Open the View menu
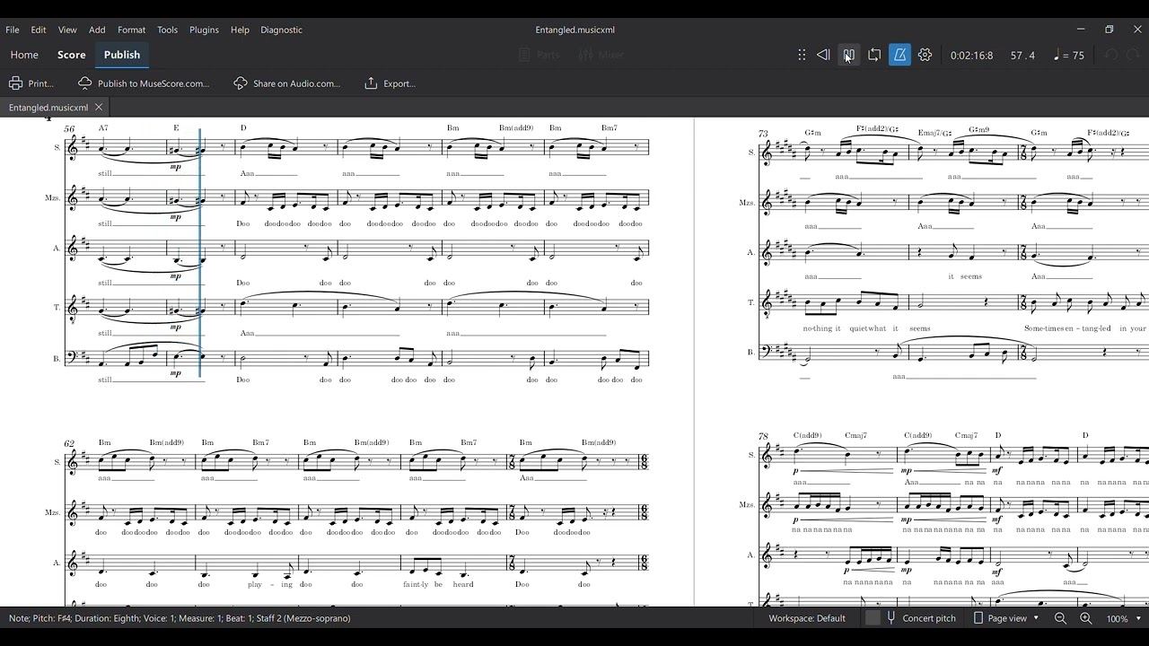 point(67,30)
